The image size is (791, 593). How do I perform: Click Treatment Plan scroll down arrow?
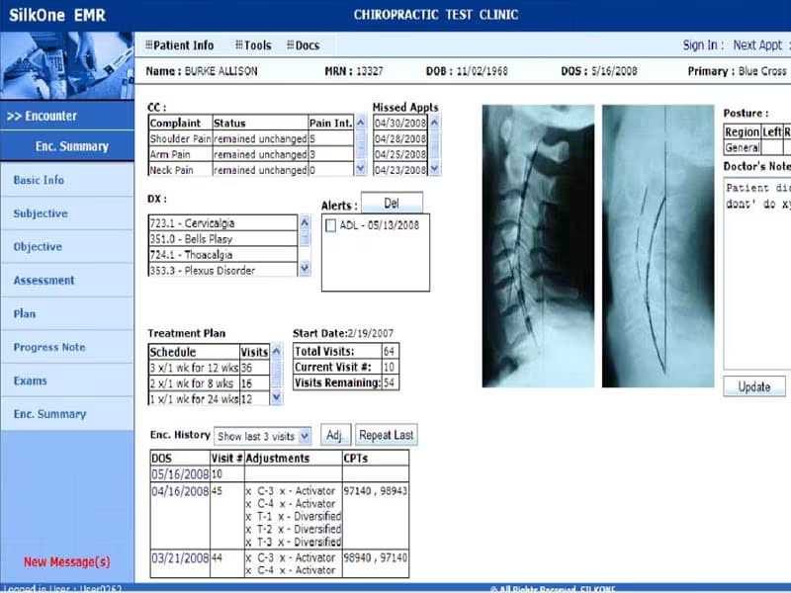pos(277,397)
